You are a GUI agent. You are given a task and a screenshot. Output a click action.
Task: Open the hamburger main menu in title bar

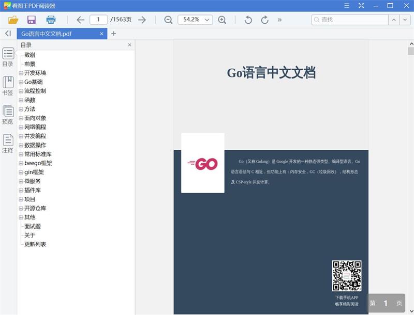point(347,6)
